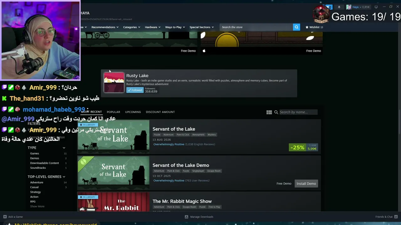401x225 pixels.
Task: Filter by Action genre
Action: (x=34, y=197)
